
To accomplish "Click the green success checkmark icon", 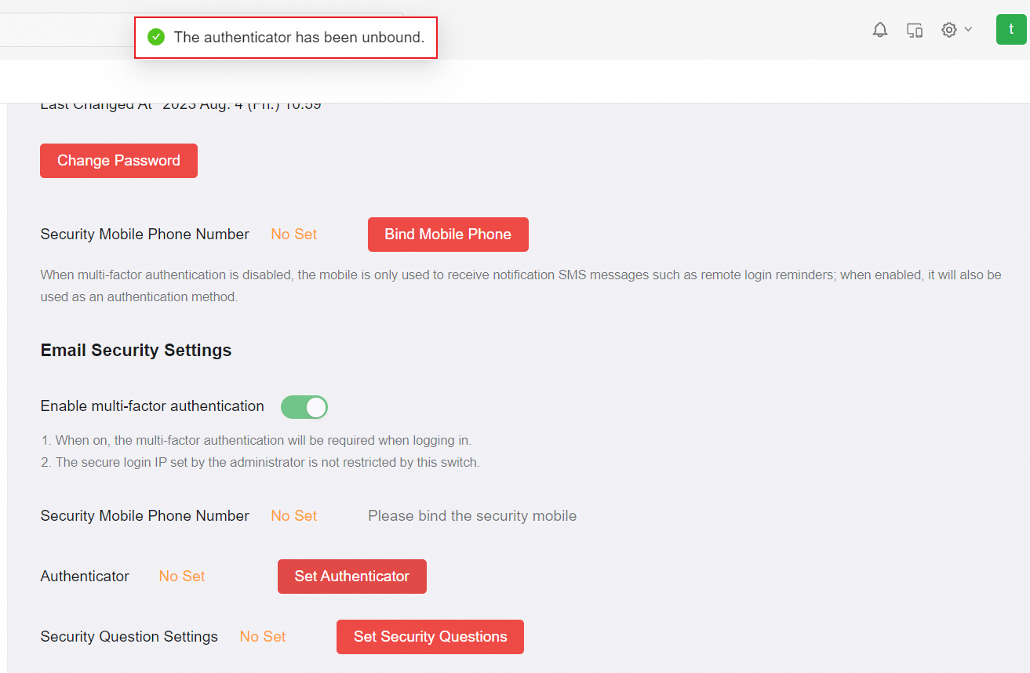I will [156, 37].
